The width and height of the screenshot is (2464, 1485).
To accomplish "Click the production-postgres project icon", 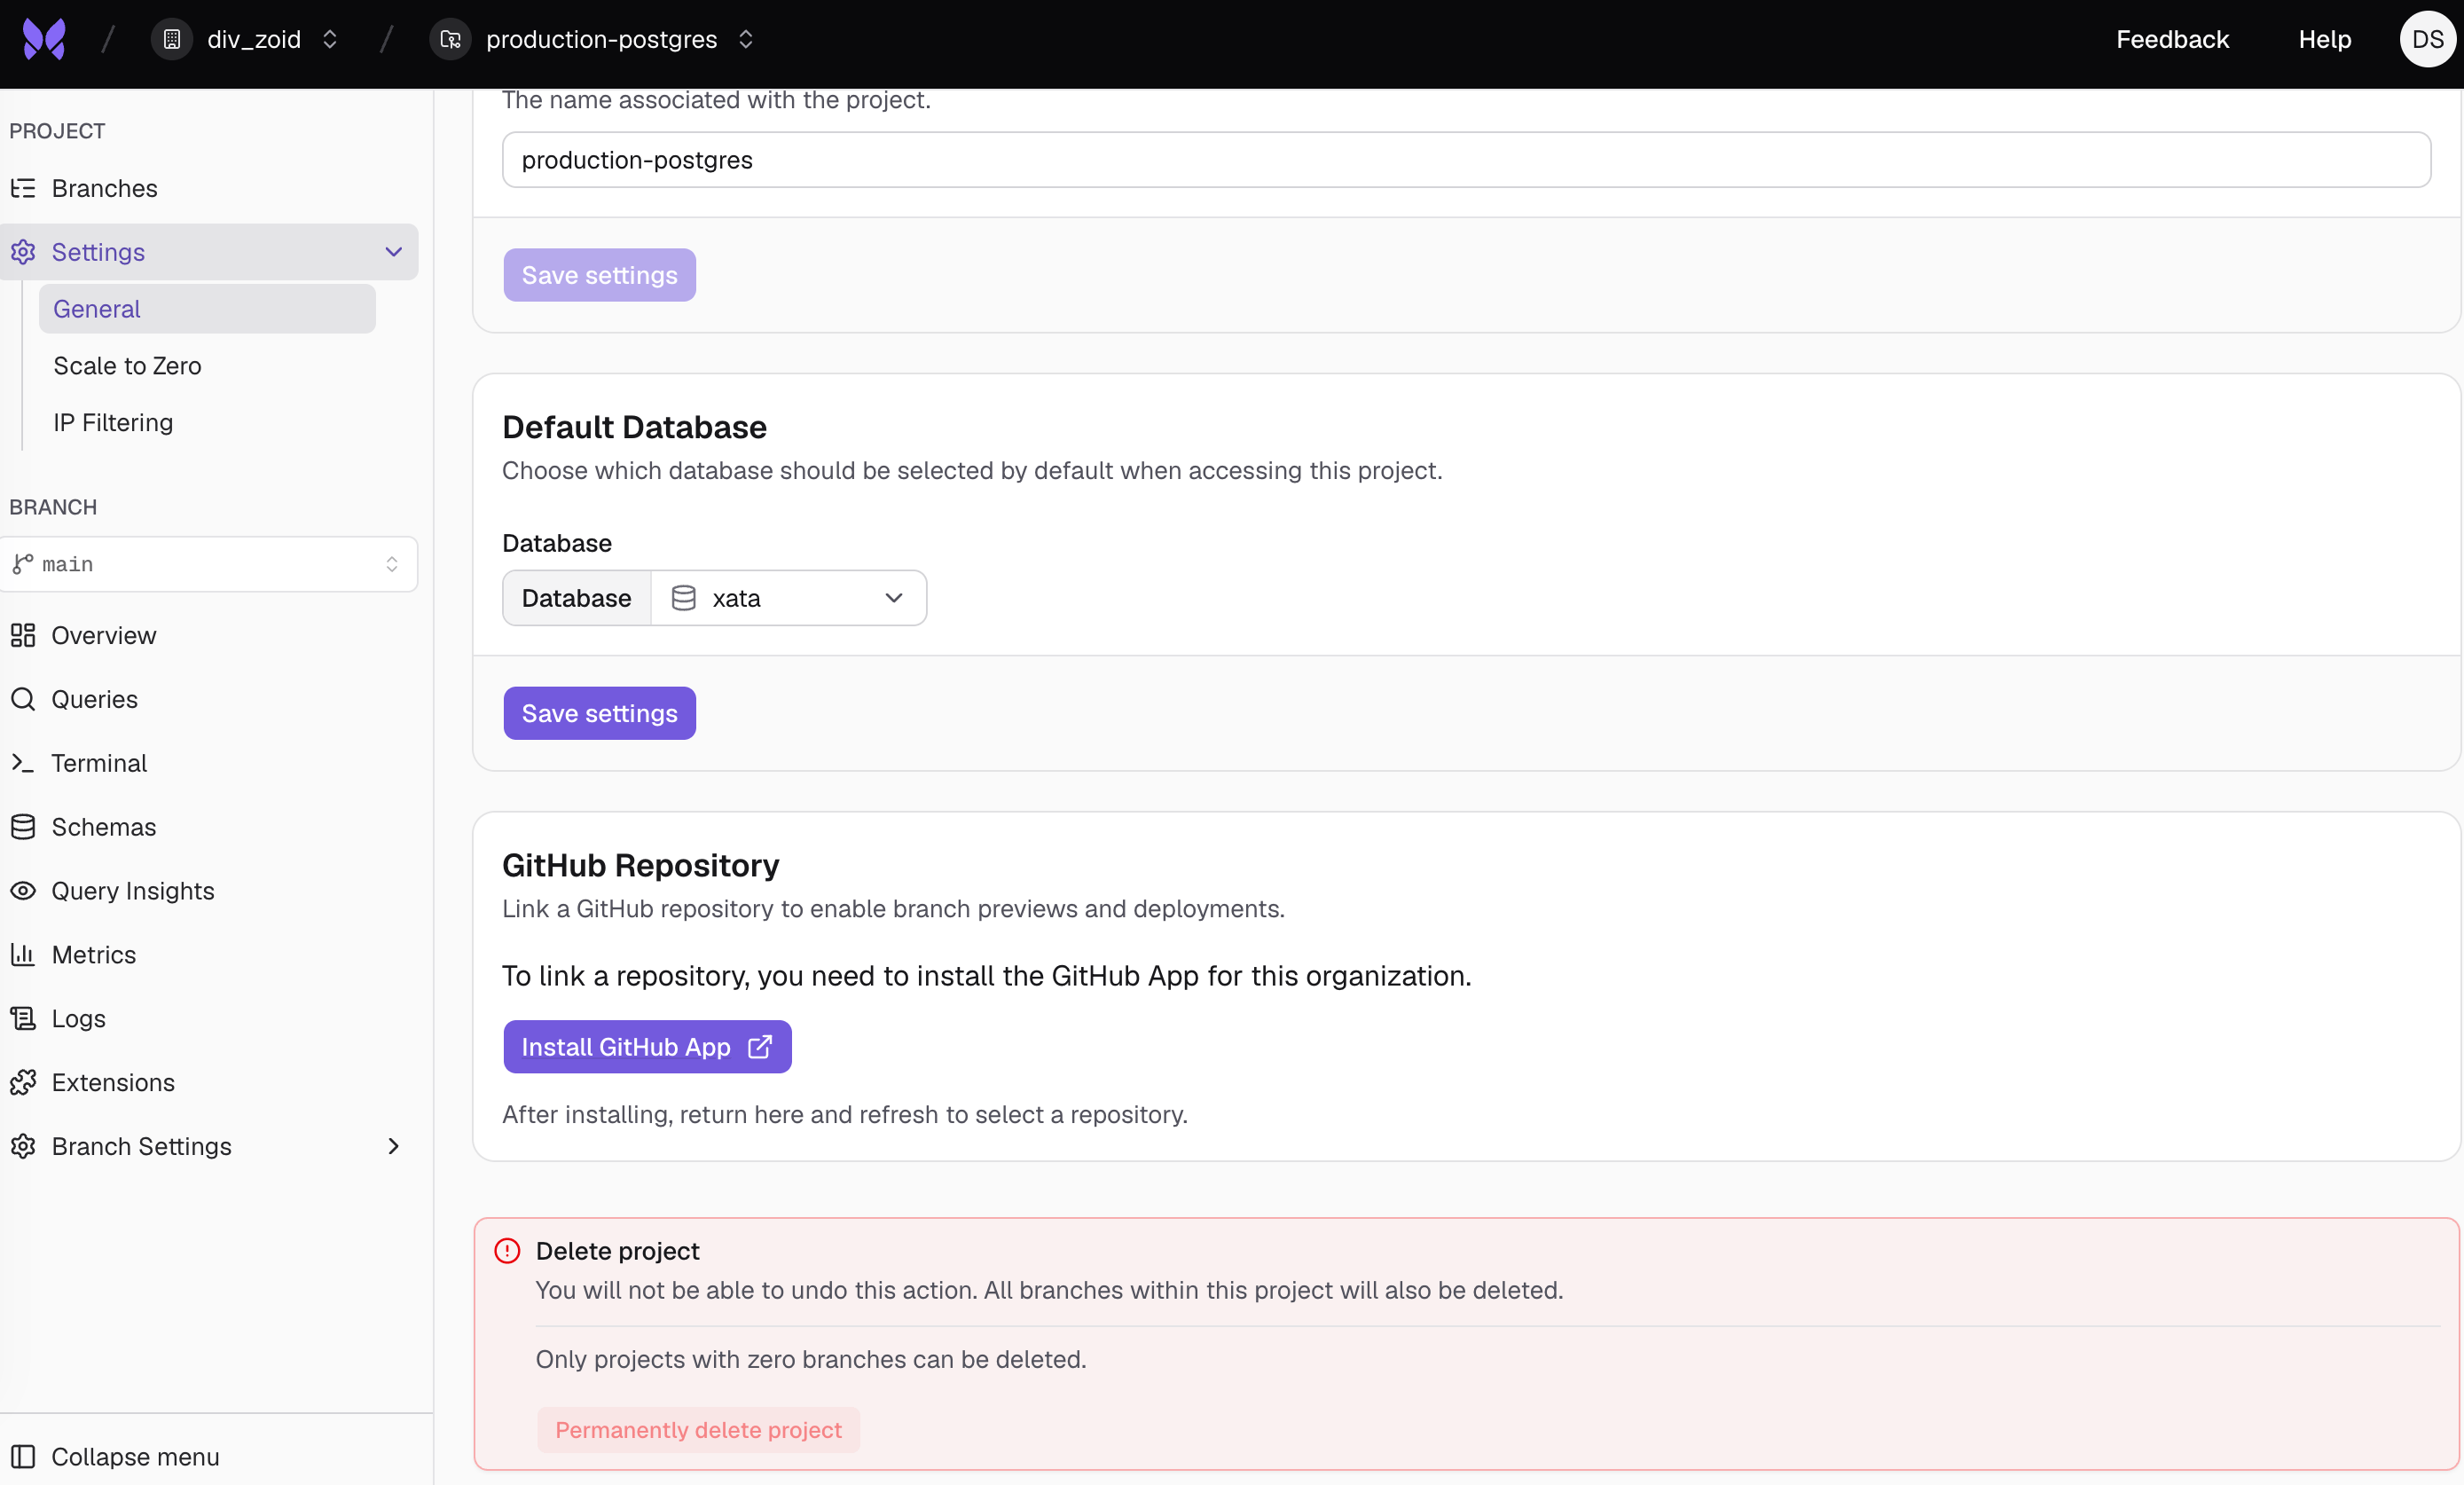I will (451, 39).
